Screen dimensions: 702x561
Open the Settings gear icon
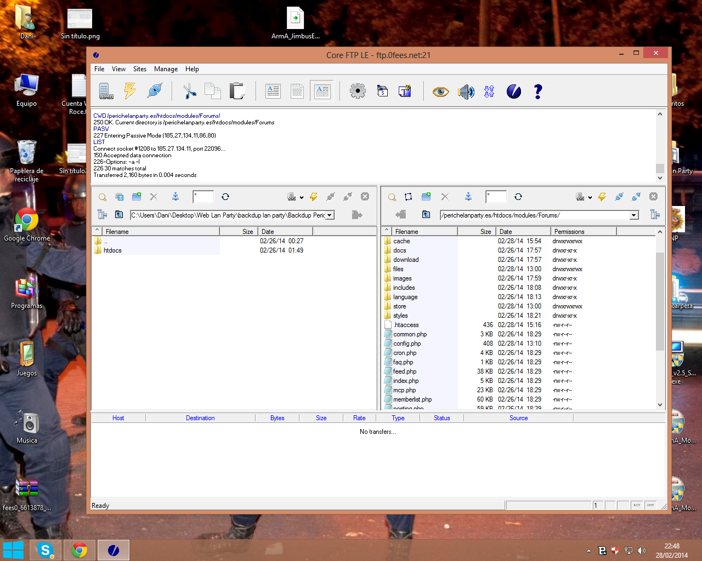[358, 91]
